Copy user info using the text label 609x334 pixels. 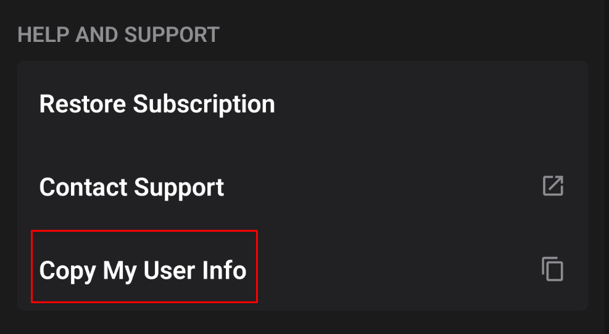143,270
